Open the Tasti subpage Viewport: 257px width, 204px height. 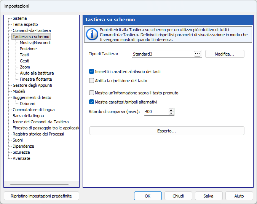(24, 55)
